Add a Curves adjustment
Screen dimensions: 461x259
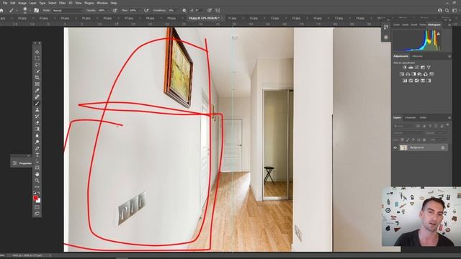416,68
